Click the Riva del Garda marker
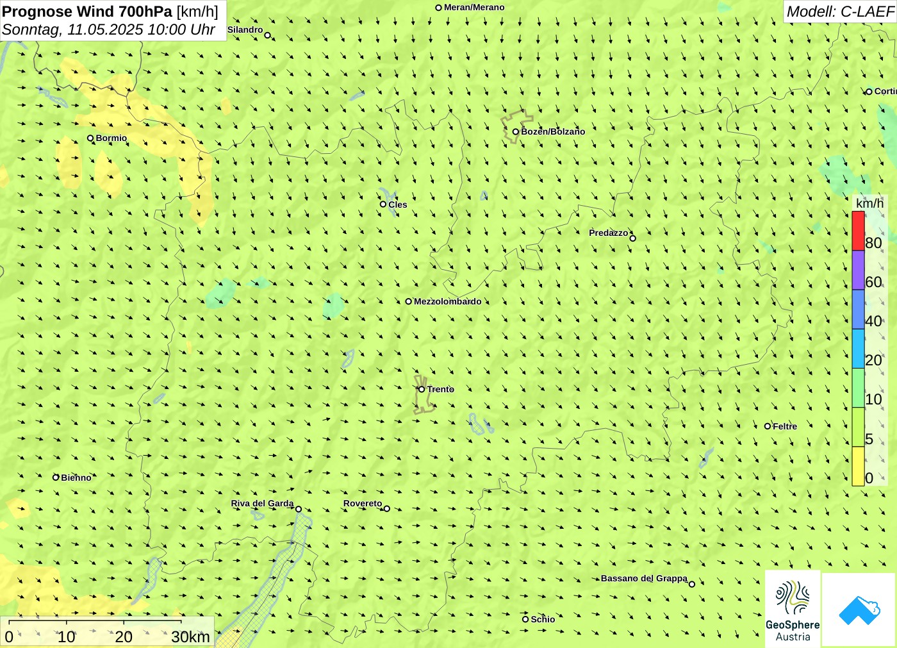The height and width of the screenshot is (648, 897). 298,509
